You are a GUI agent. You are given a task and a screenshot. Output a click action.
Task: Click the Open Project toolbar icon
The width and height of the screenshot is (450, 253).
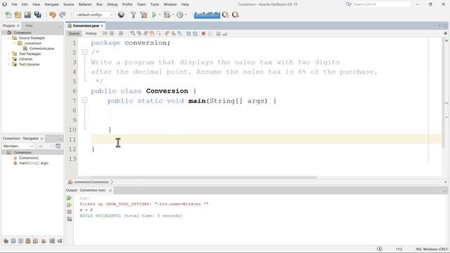click(x=27, y=15)
